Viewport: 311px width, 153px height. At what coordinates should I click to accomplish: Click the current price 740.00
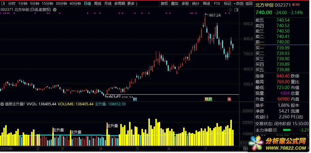point(264,12)
